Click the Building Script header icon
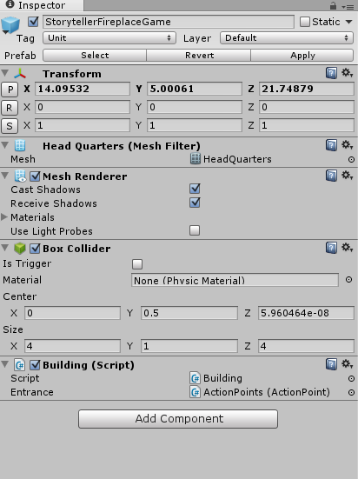The image size is (358, 479). pos(20,365)
